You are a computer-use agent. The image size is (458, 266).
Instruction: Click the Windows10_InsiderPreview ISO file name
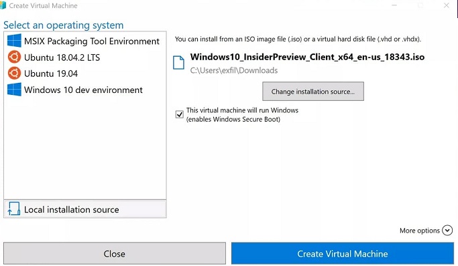[x=307, y=57]
